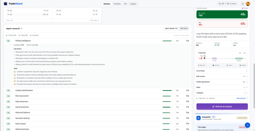Click warning icon beside far-right partners risk
Screen dimensions: 255x131
coord(15,81)
